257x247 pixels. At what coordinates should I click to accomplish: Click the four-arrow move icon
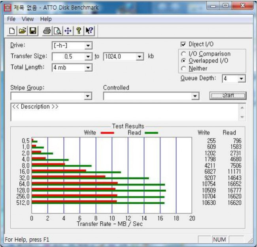[68, 31]
